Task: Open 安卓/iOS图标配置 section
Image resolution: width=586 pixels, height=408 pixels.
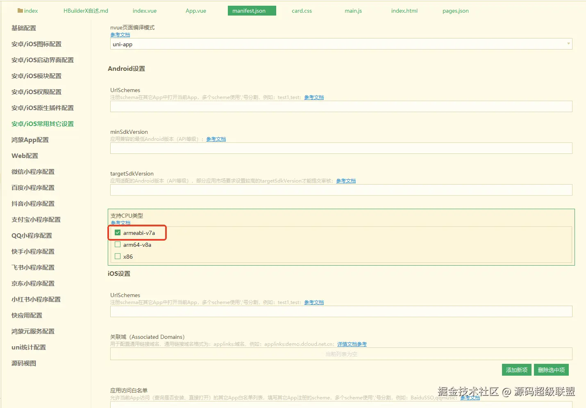Action: click(x=36, y=44)
